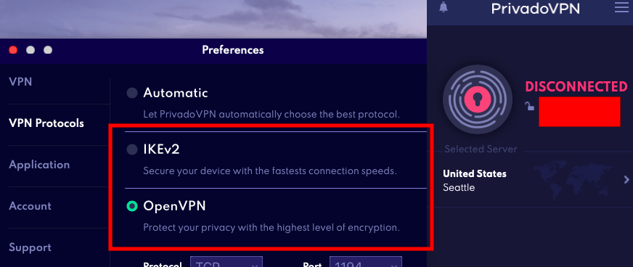
Task: Select the OpenVPN radio button
Action: pos(132,206)
